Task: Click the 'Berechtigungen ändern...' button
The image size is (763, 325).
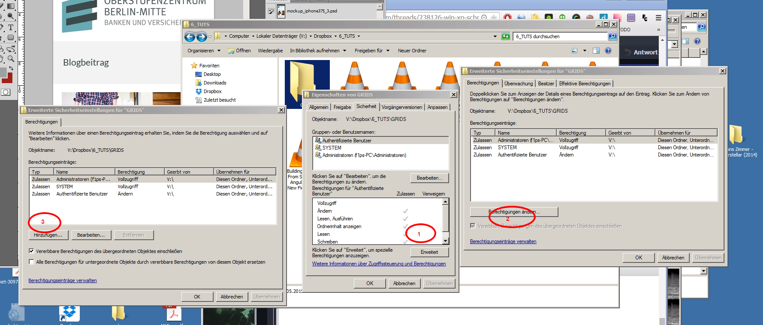Action: (514, 212)
